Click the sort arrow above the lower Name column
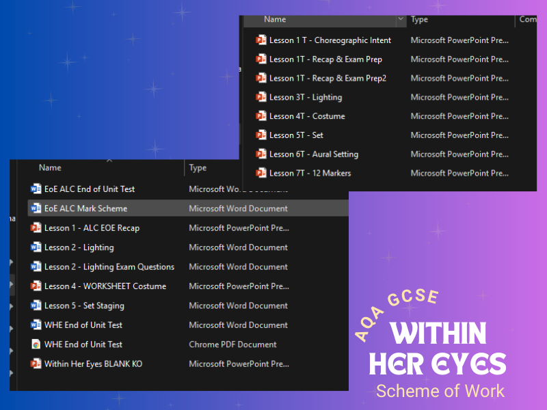 [x=109, y=161]
